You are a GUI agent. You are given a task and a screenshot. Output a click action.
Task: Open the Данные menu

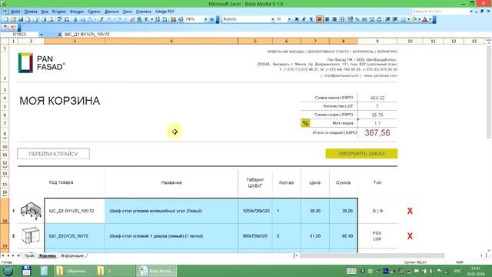111,12
